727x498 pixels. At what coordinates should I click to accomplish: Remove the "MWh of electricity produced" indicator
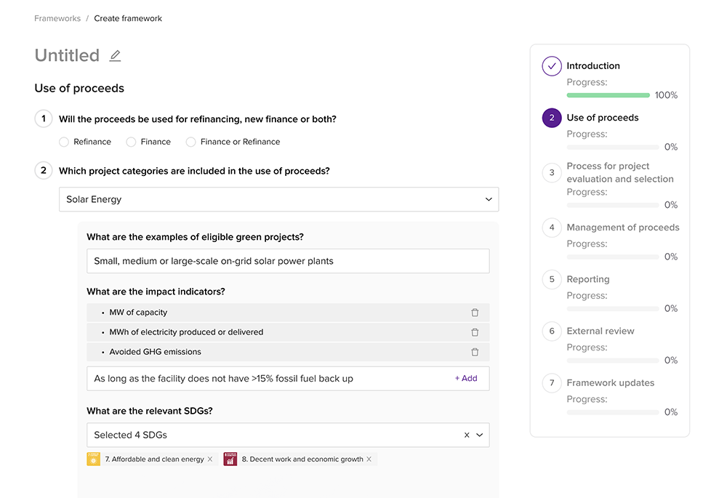click(x=475, y=332)
